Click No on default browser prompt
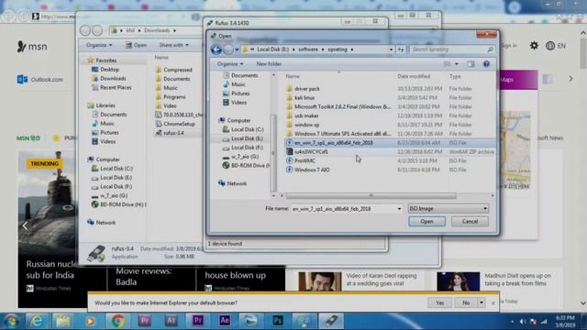Image resolution: width=587 pixels, height=330 pixels. coord(466,302)
